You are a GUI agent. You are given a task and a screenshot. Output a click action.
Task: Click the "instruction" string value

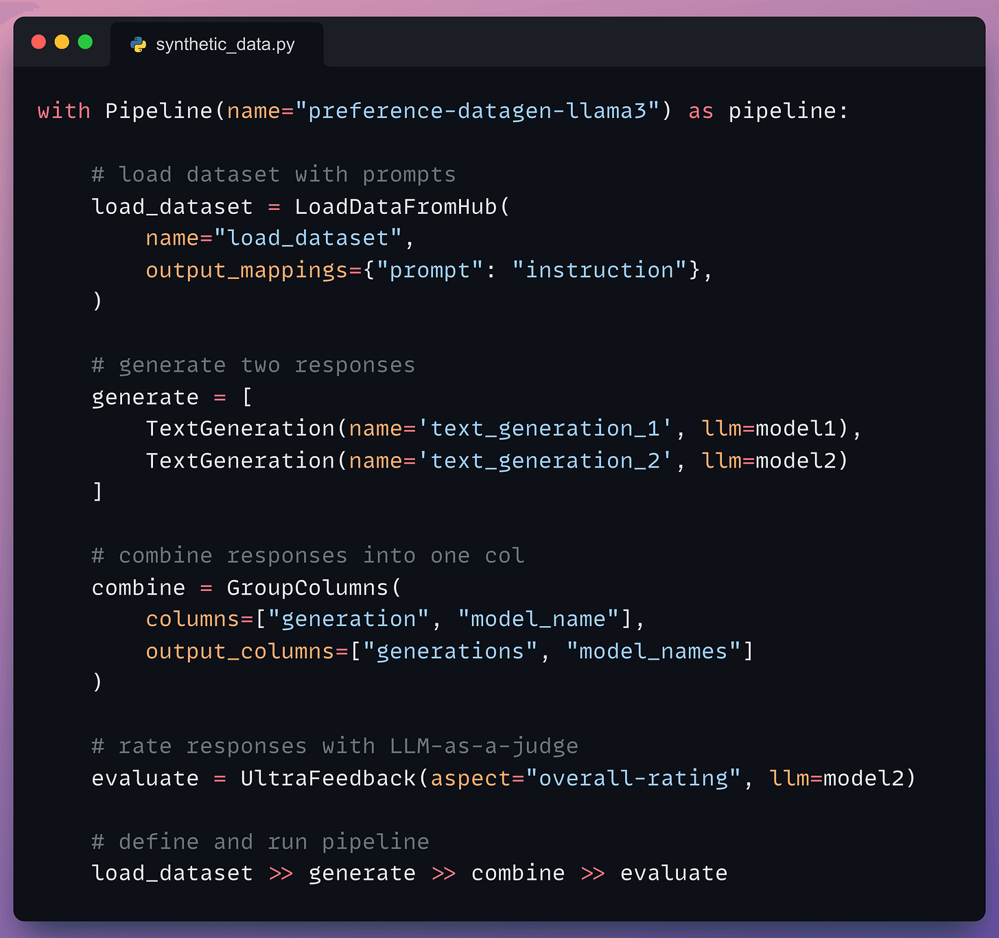(x=599, y=270)
